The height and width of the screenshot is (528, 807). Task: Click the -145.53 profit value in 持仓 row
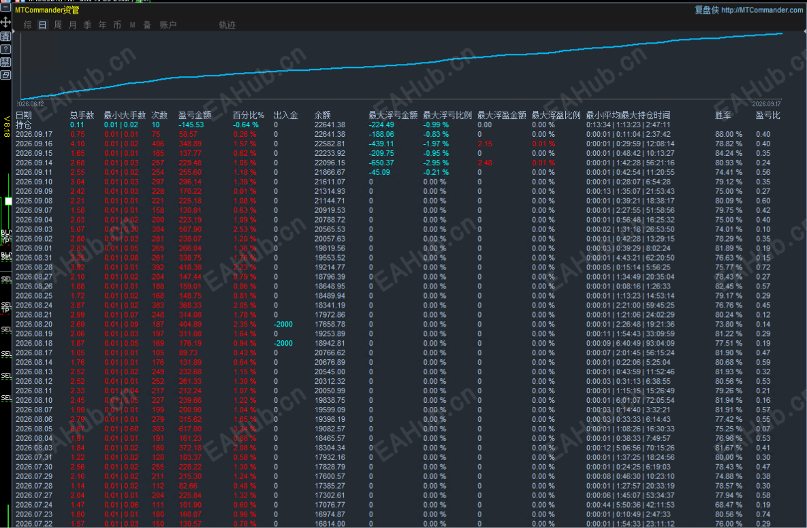[x=191, y=125]
